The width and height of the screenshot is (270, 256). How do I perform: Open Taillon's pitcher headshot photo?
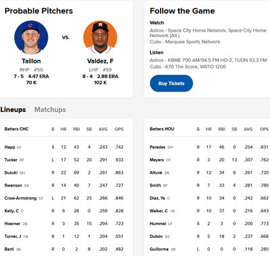(31, 37)
